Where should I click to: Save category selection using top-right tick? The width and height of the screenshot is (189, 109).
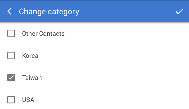coord(180,12)
